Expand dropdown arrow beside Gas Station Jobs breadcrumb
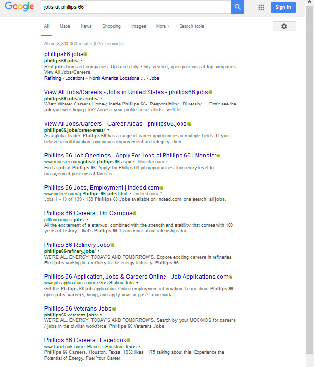The height and width of the screenshot is (367, 314). coord(137,283)
